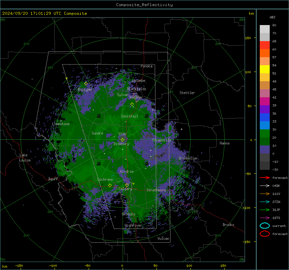Screen dimensions: 289x270
Task: Click the yellow diamond marker below Cochrane
Action: tap(110, 185)
